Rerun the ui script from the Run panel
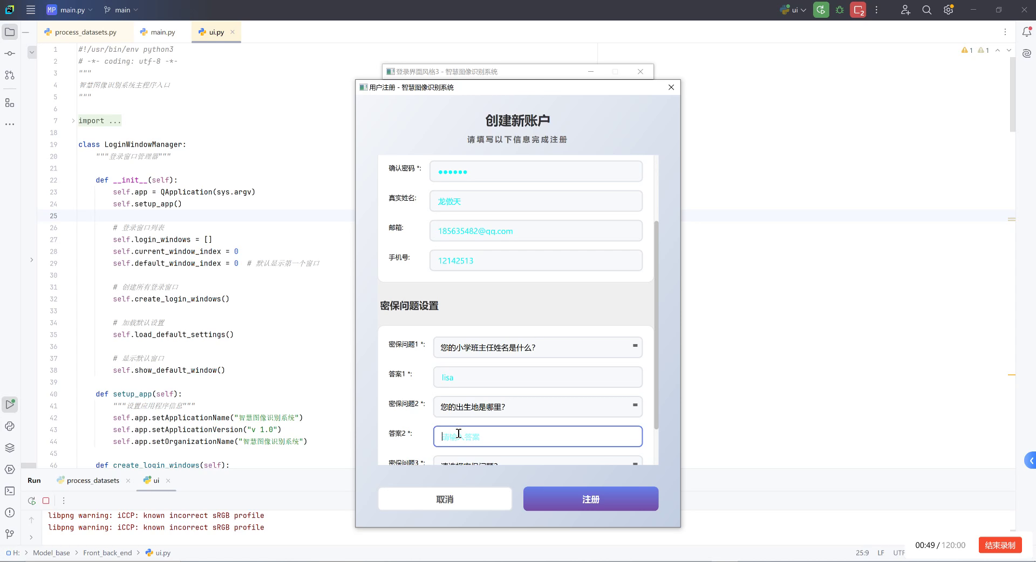The width and height of the screenshot is (1036, 562). tap(31, 501)
